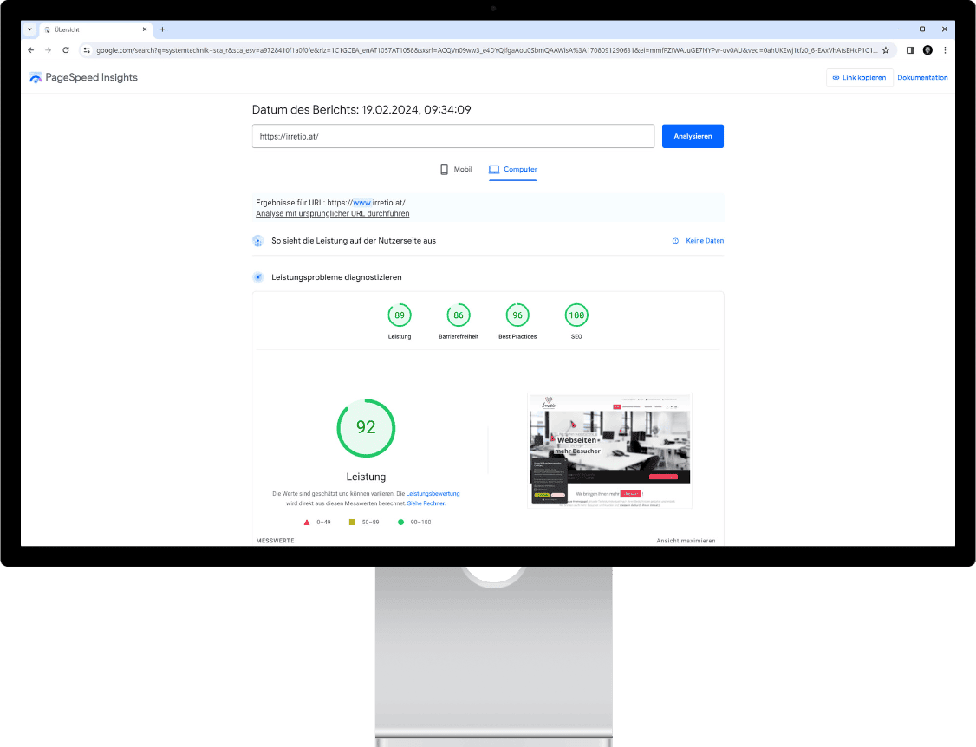
Task: Switch to the Mobil tab
Action: tap(456, 169)
